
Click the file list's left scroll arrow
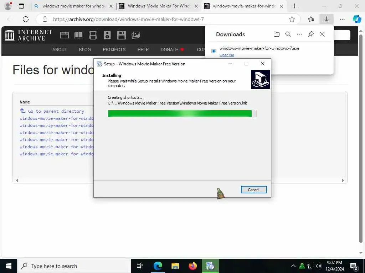[x=17, y=180]
